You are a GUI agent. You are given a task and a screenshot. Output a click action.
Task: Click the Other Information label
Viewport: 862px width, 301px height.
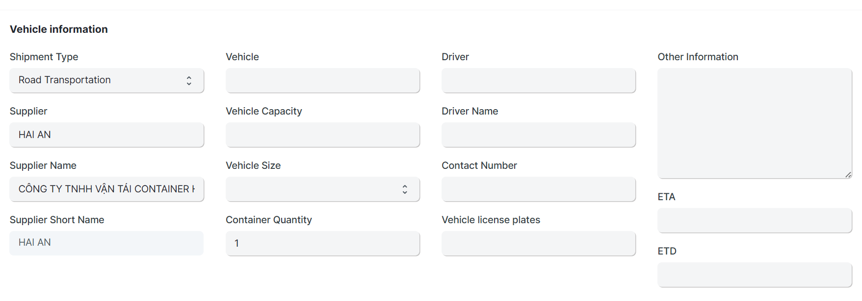(698, 57)
